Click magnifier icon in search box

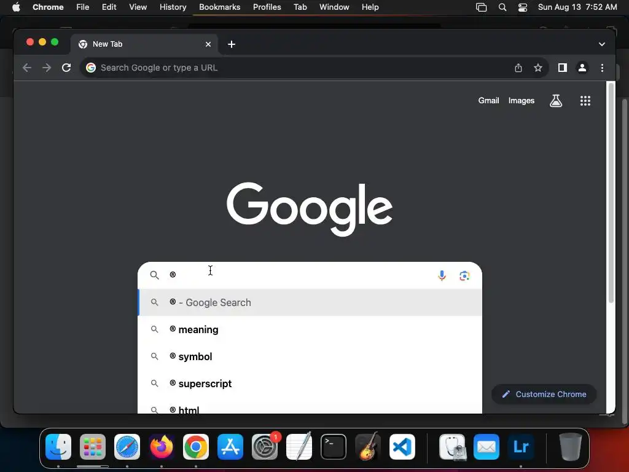click(x=154, y=275)
